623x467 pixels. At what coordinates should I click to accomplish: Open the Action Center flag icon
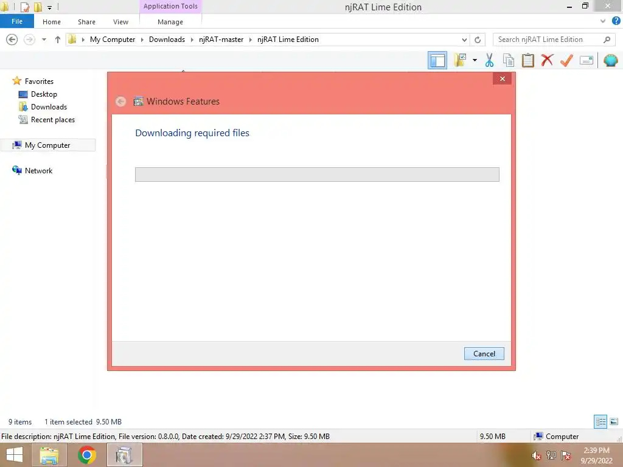click(566, 455)
